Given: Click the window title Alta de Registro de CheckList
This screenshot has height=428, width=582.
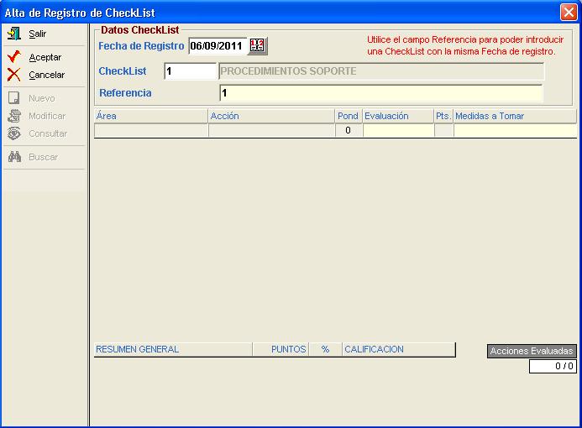Looking at the screenshot, I should point(80,13).
